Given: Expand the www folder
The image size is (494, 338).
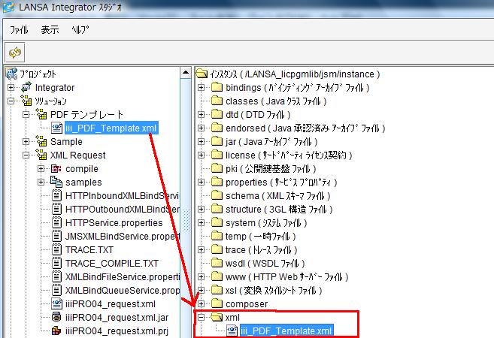Looking at the screenshot, I should (202, 277).
